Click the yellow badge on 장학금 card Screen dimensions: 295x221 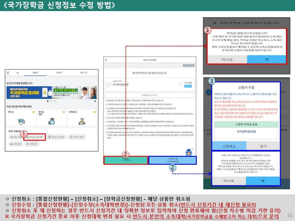pos(33,112)
